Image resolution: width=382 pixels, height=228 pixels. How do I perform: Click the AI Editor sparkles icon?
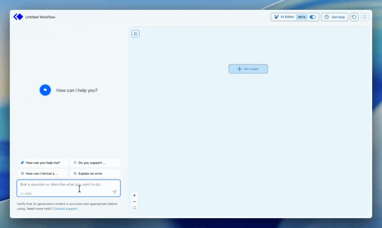(x=276, y=17)
